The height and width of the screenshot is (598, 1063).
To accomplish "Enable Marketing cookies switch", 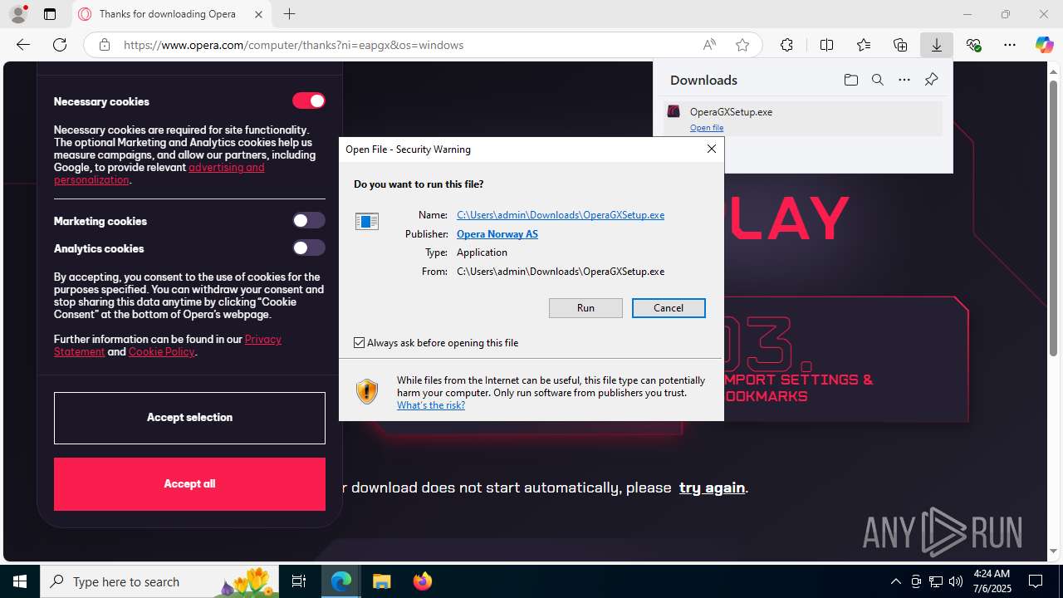I will pyautogui.click(x=308, y=220).
